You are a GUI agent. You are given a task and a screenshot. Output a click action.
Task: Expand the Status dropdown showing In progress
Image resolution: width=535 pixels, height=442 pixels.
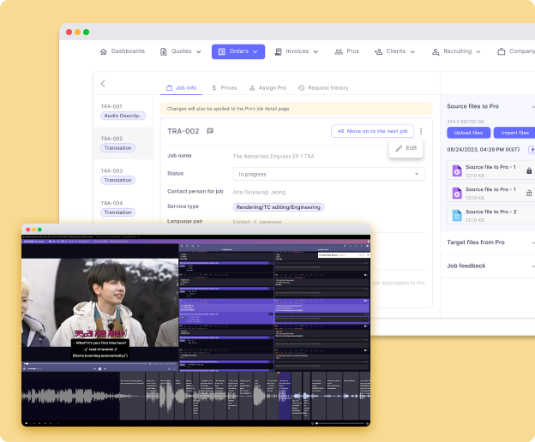pos(330,174)
